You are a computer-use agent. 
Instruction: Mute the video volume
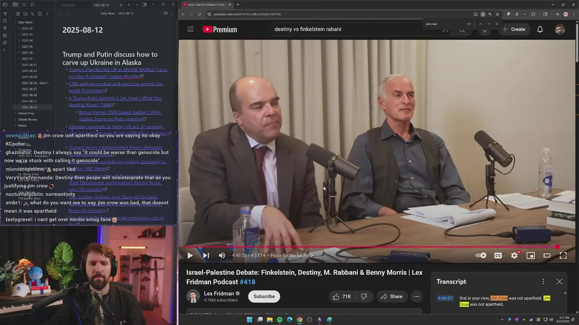(x=222, y=255)
